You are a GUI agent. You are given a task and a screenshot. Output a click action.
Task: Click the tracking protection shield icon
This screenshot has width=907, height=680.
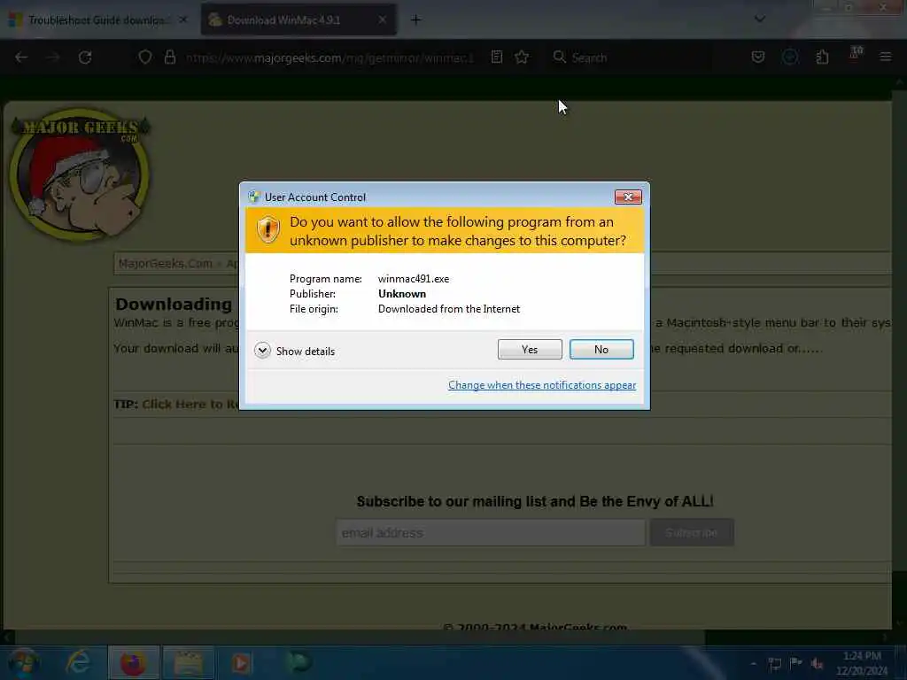tap(145, 58)
